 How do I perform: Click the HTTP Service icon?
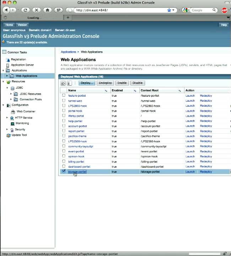pos(12,118)
